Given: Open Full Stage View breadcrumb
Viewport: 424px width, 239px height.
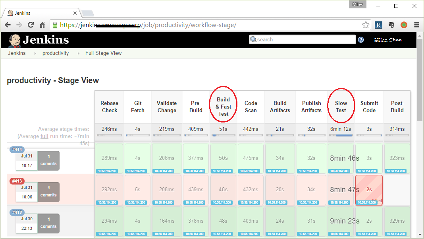Looking at the screenshot, I should (x=103, y=53).
